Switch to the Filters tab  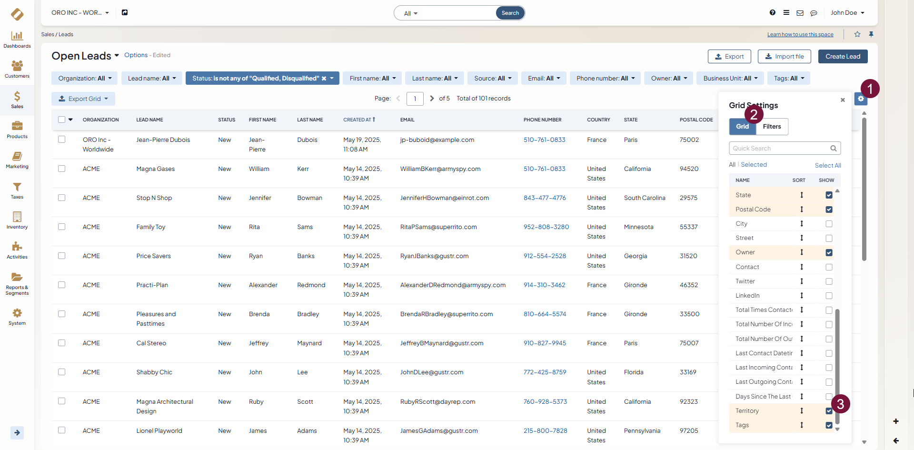click(772, 127)
